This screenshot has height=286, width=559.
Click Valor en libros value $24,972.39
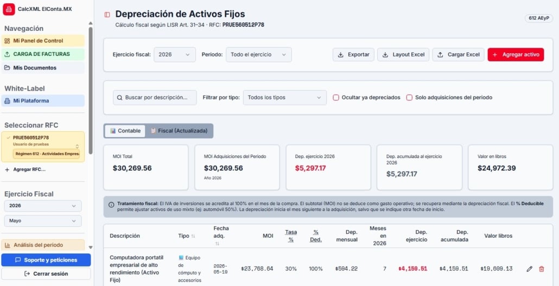[497, 168]
